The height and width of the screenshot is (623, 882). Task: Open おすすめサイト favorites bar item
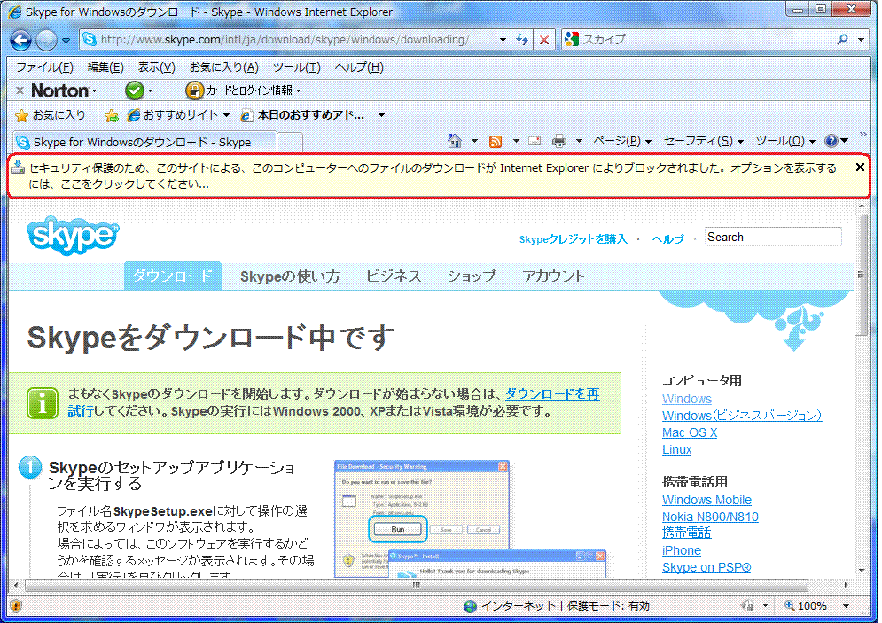179,115
